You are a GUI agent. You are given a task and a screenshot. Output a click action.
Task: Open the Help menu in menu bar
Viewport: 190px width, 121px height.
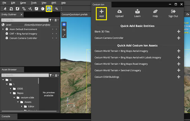pos(63,3)
